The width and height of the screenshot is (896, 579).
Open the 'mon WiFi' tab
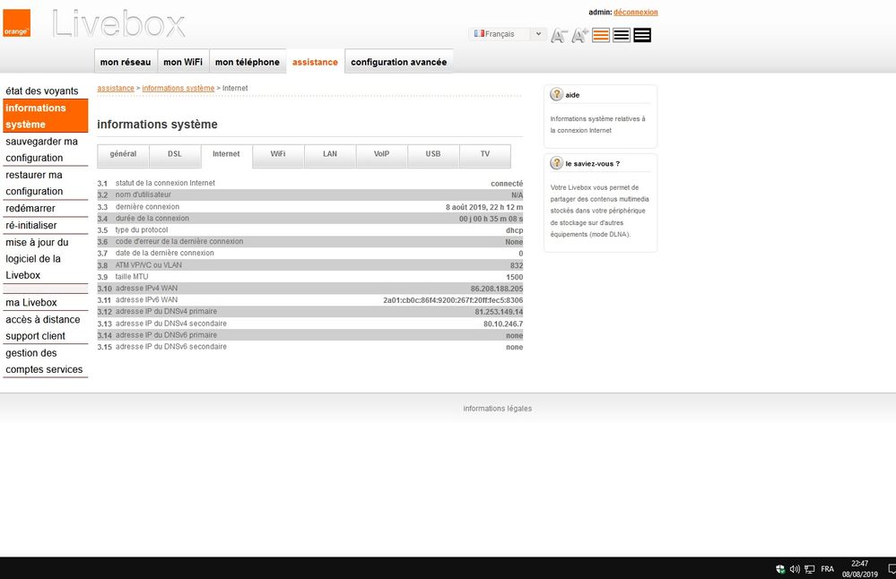183,62
